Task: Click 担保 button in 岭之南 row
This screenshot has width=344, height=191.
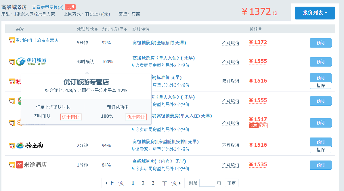Action: (x=320, y=150)
